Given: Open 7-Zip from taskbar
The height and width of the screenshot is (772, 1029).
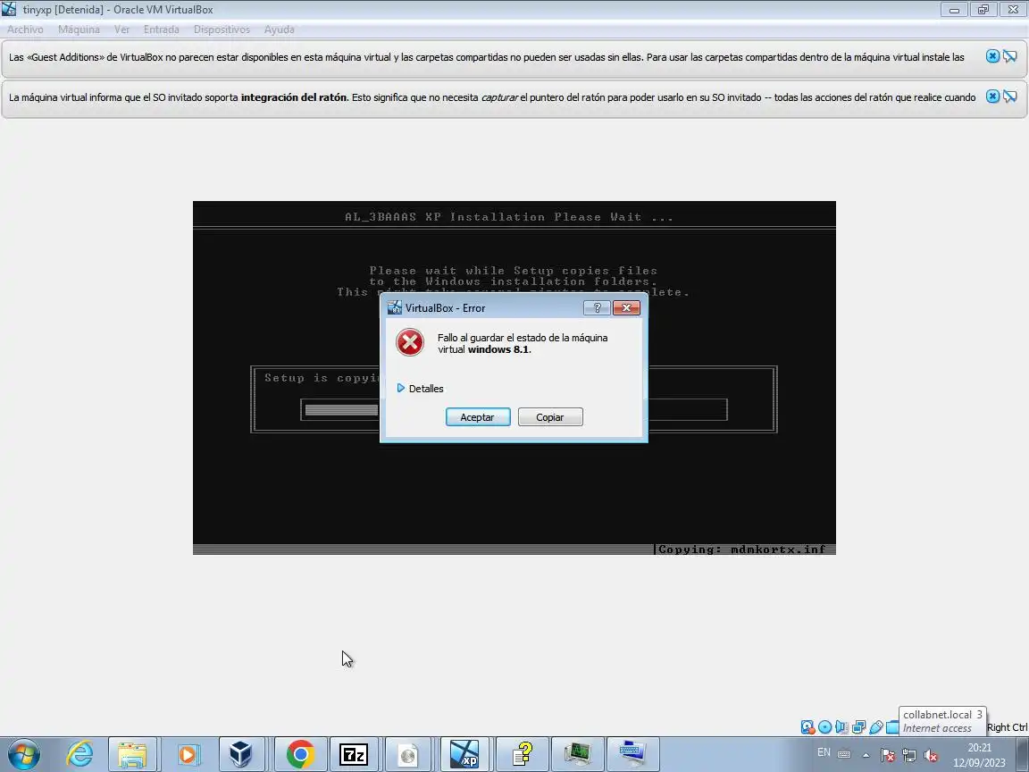Looking at the screenshot, I should 353,753.
